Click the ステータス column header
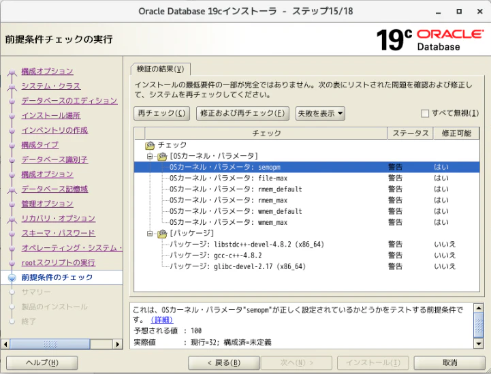491x374 pixels. coord(411,134)
